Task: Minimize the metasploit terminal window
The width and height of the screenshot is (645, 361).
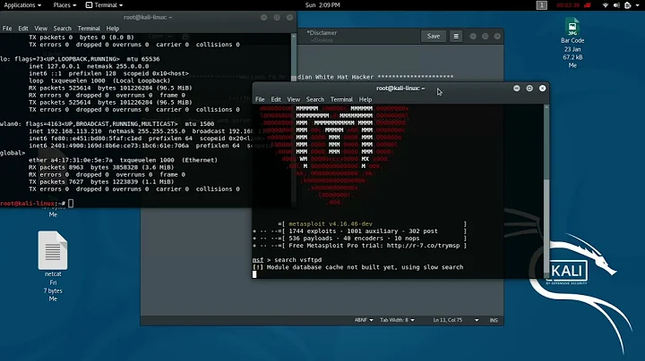Action: click(x=516, y=88)
